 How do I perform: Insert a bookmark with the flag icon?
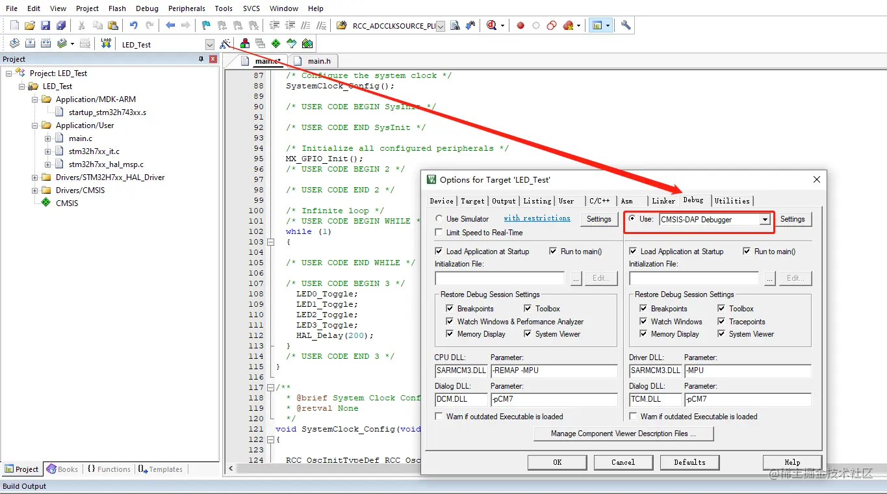(206, 25)
